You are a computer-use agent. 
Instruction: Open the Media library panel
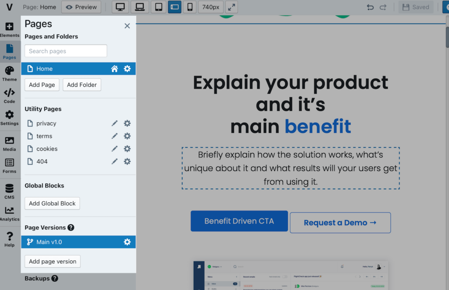click(9, 144)
